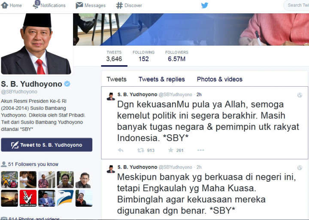This screenshot has height=220, width=309.
Task: Click globe icon on 'Dgn kekuasanMu' tweet
Action: point(300,95)
